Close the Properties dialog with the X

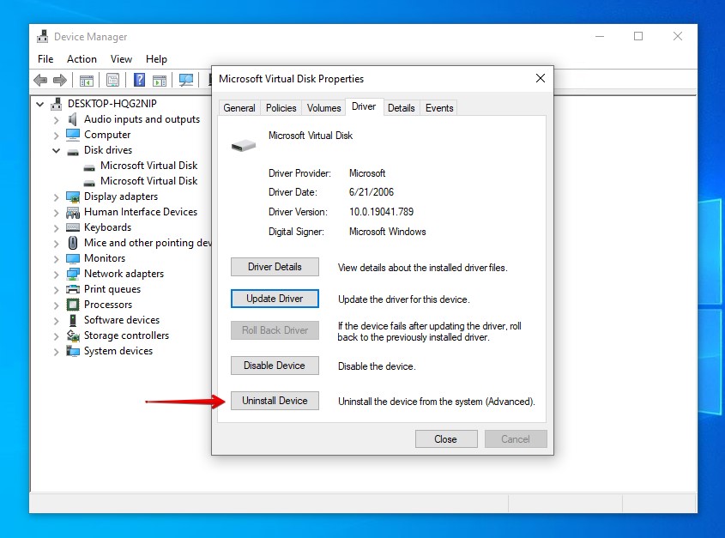click(540, 79)
